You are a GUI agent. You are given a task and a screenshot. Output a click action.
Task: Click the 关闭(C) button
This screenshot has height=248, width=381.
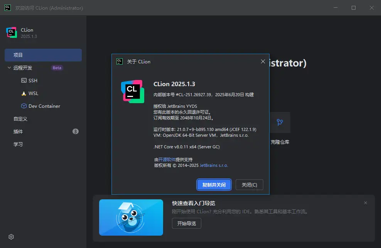[x=250, y=185]
